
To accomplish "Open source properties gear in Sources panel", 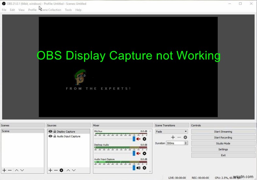I will [61, 170].
